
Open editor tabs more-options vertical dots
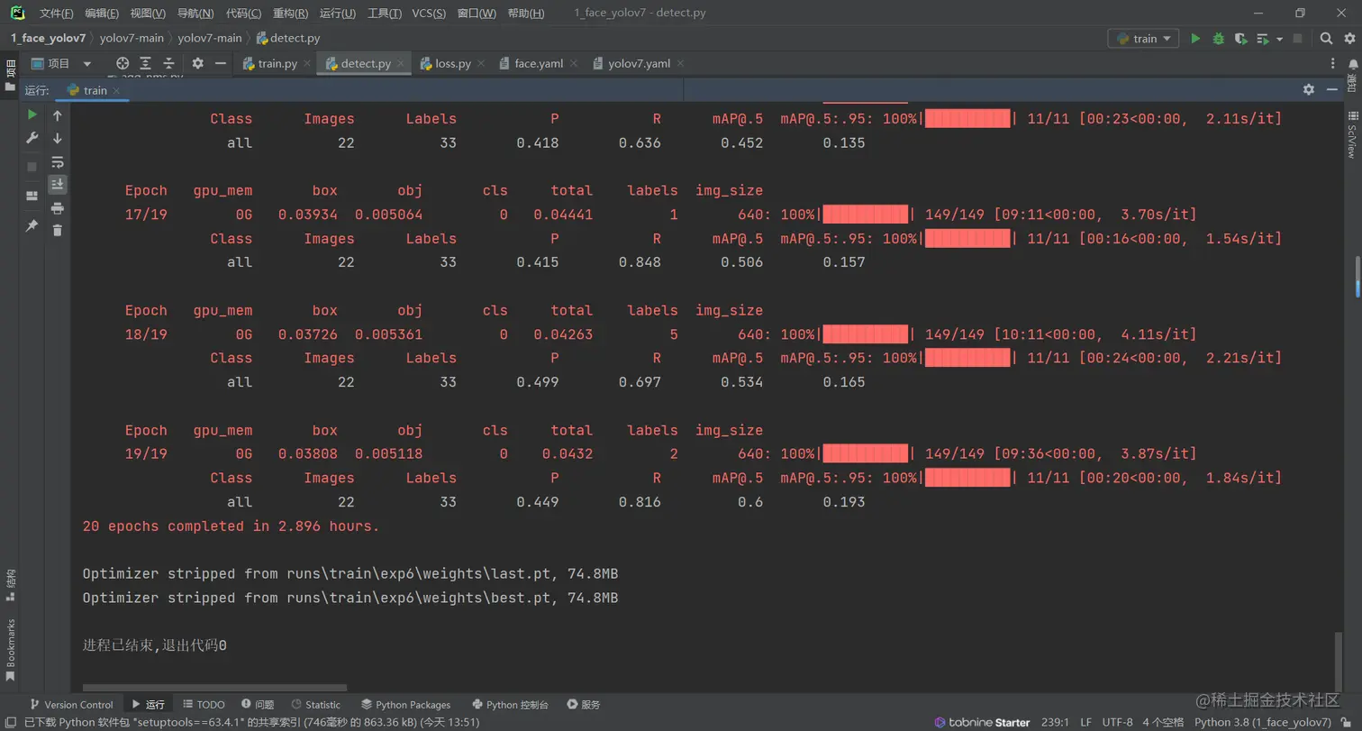click(1333, 64)
